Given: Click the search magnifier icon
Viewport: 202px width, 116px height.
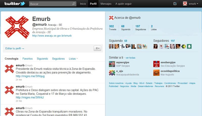Looking at the screenshot, I should (74, 4).
